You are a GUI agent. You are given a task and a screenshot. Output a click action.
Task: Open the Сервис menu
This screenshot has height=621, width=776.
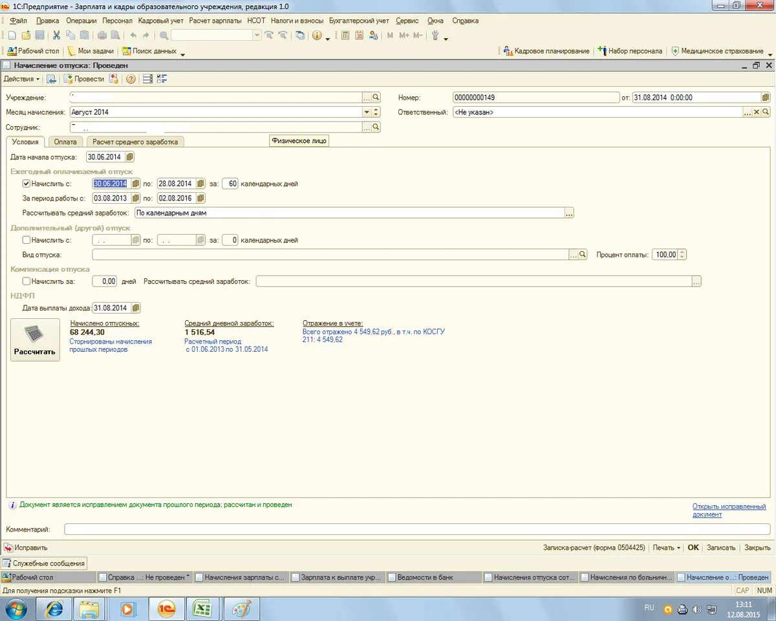pyautogui.click(x=407, y=21)
